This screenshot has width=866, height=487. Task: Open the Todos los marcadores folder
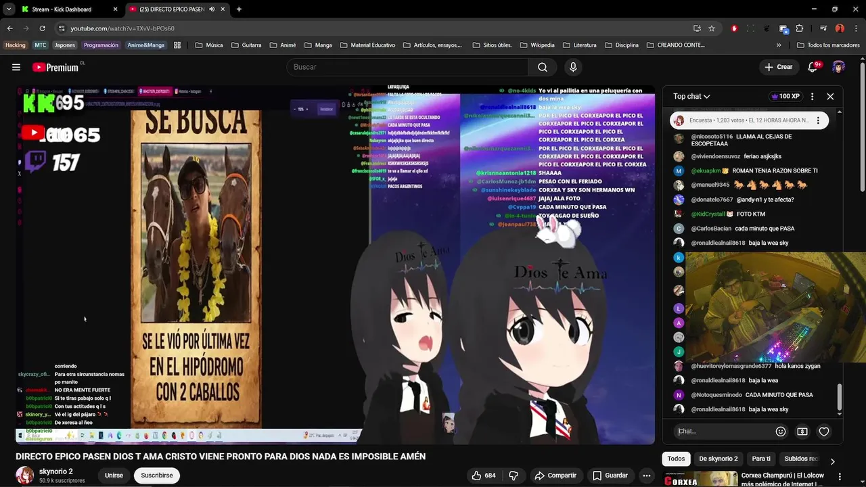(x=828, y=45)
